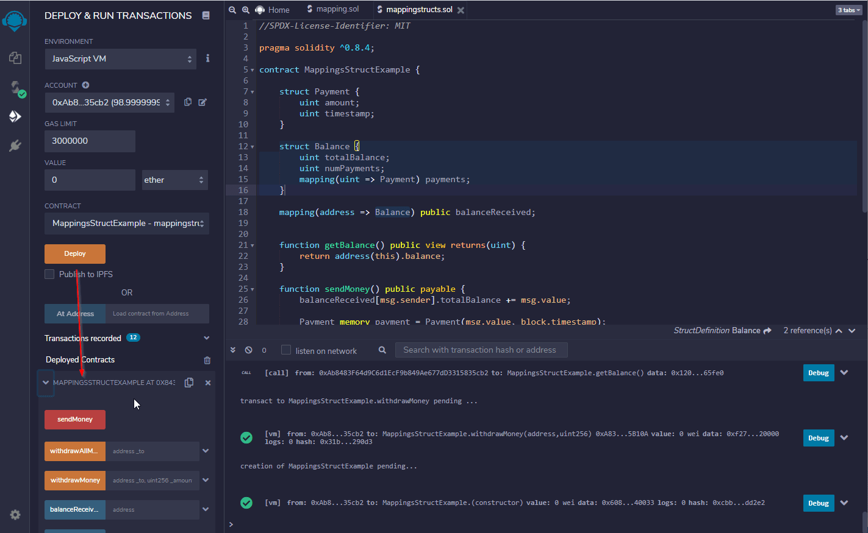
Task: Expand the getBalance call log details
Action: 844,373
